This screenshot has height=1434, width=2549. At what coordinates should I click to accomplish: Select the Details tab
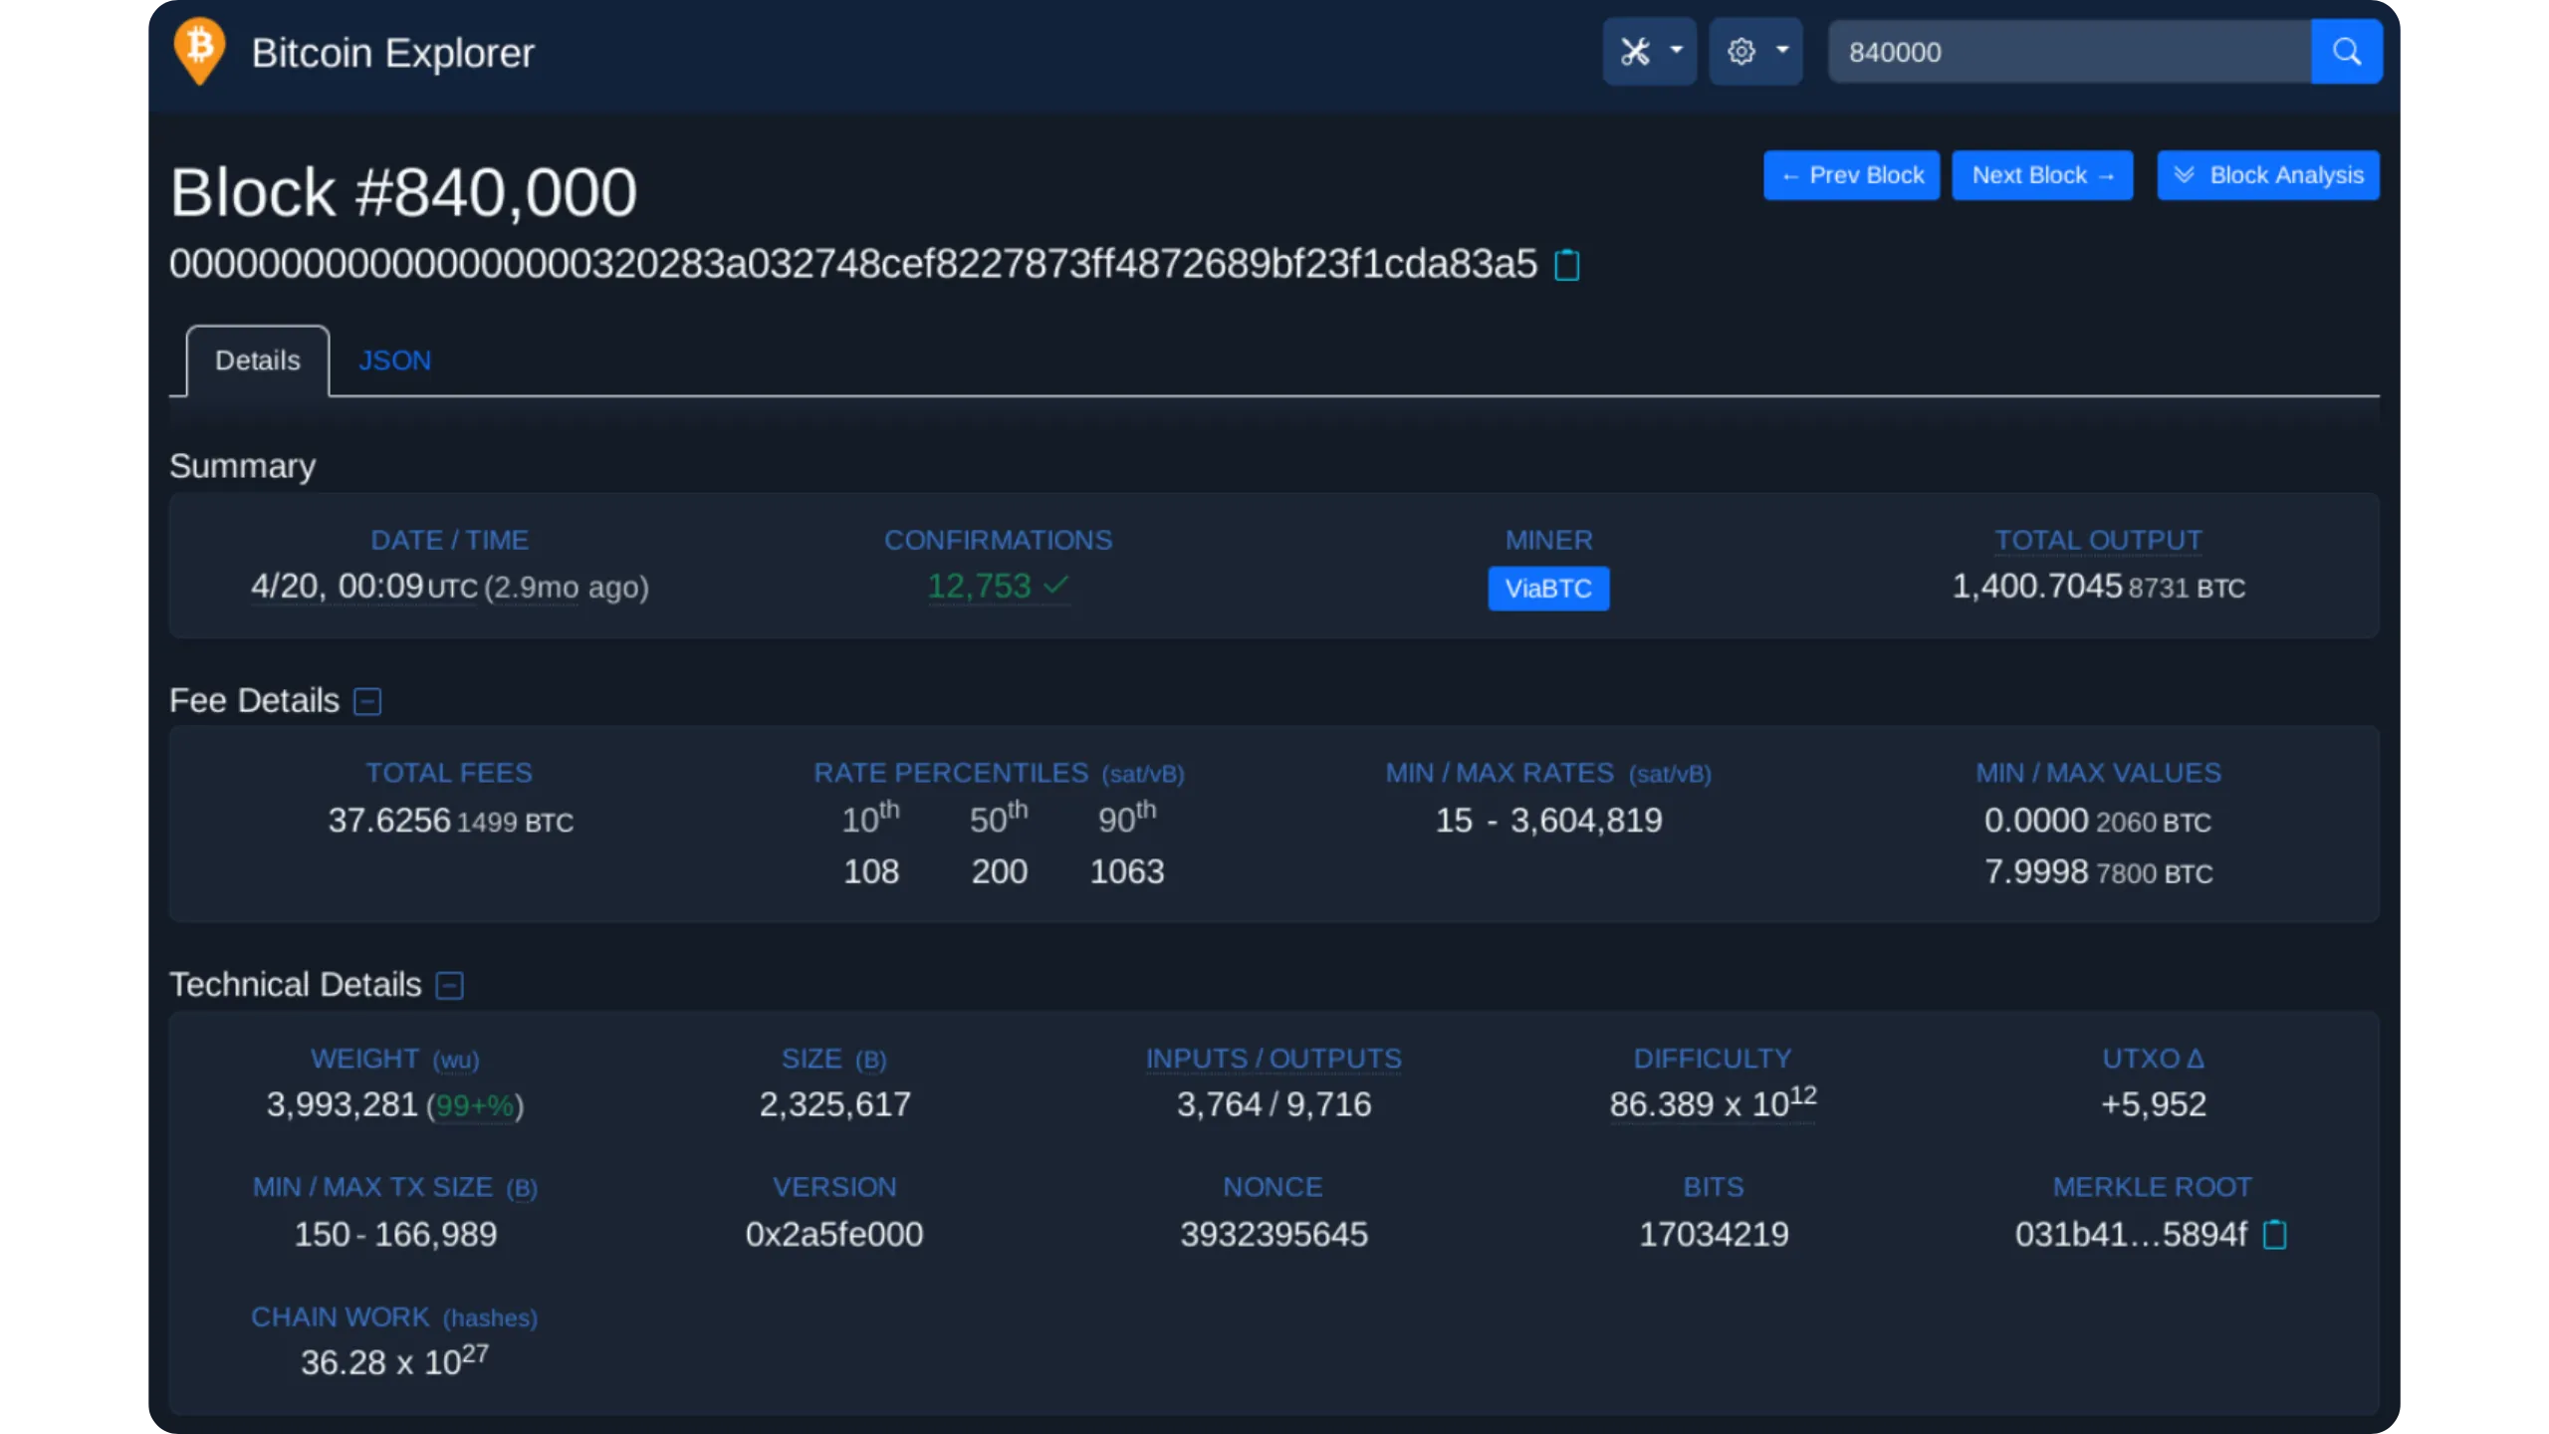point(257,360)
